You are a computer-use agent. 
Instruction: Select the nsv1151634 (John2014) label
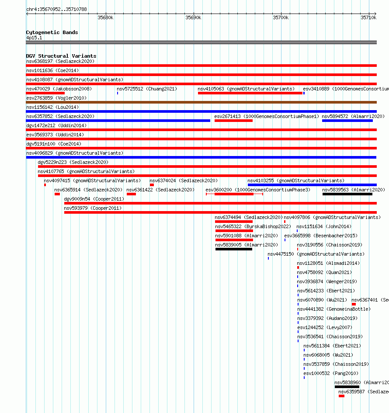[x=324, y=226]
